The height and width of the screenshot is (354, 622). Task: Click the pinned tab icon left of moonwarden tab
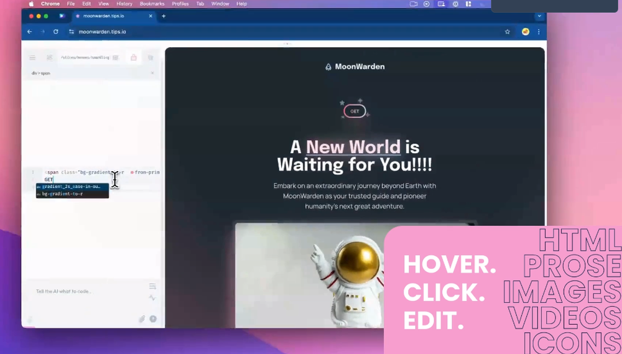point(62,16)
